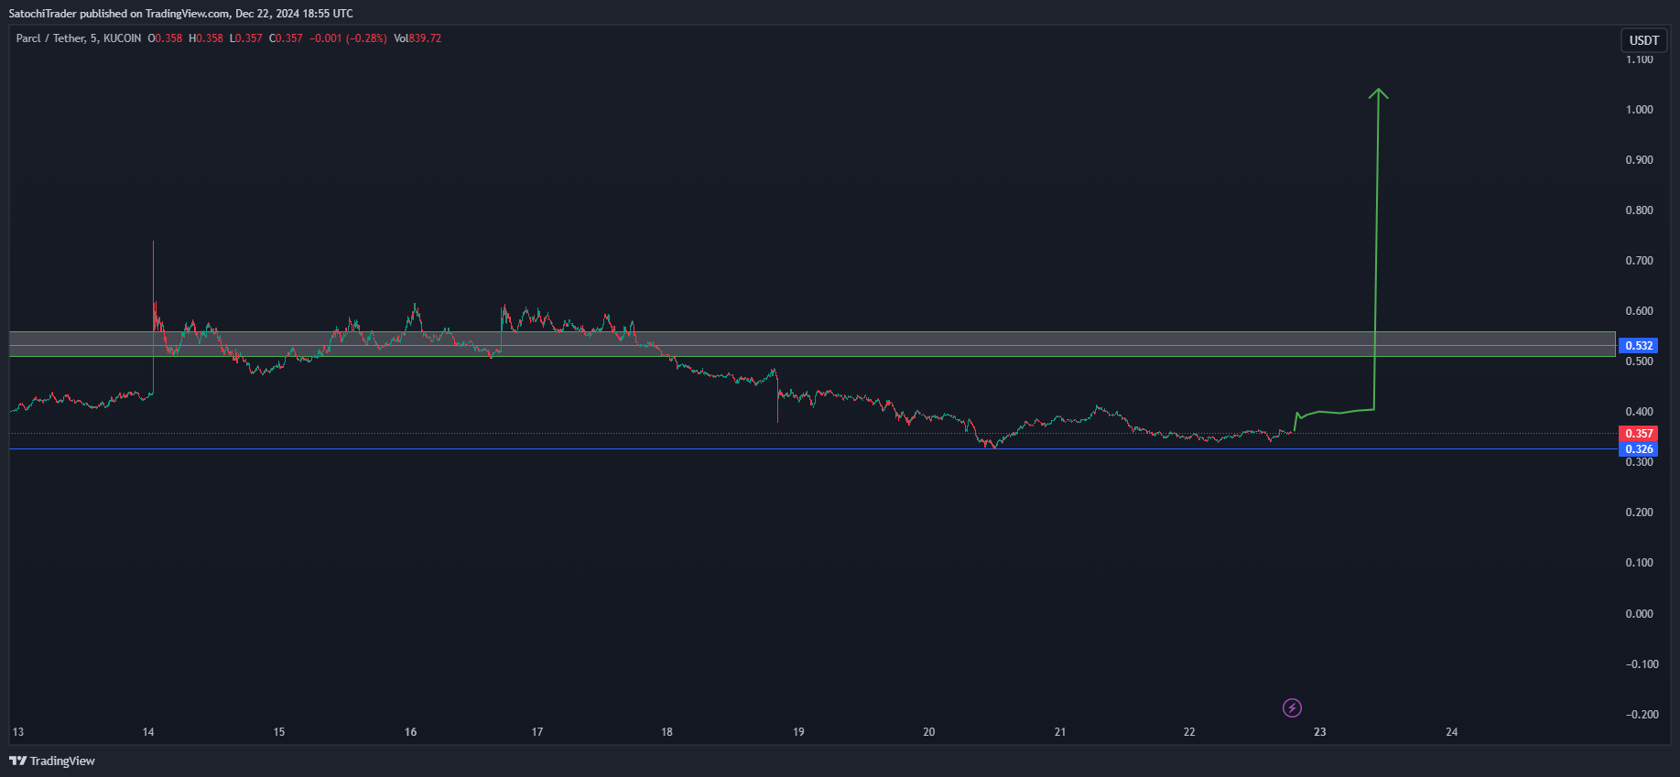
Task: Click the 0.700 price axis label
Action: [x=1639, y=261]
